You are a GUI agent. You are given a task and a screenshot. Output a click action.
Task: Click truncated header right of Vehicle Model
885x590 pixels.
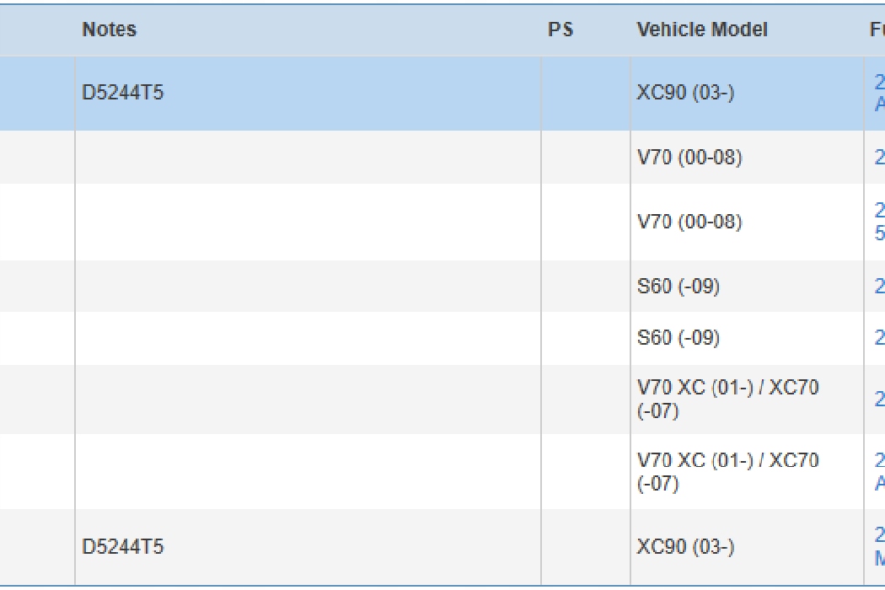[x=877, y=29]
